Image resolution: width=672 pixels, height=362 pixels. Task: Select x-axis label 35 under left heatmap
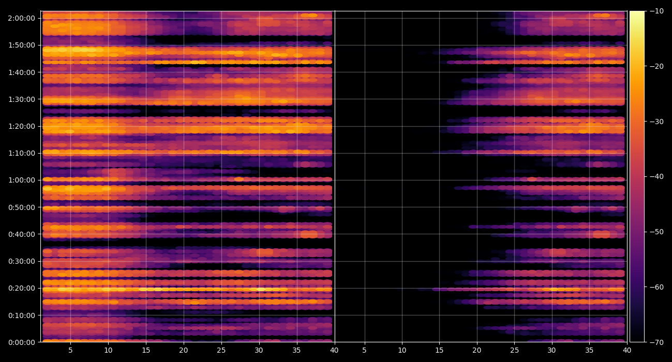[x=297, y=350]
